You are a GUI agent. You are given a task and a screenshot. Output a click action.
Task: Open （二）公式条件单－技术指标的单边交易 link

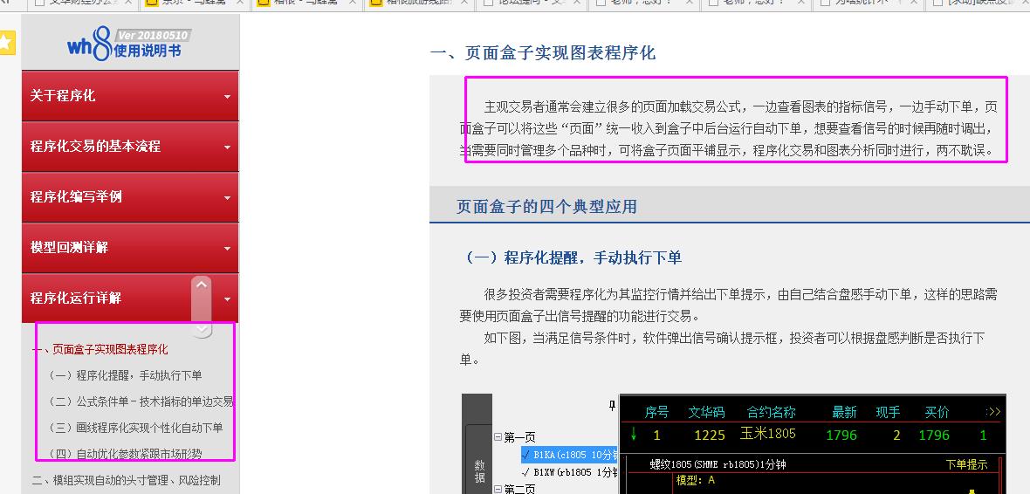point(141,402)
